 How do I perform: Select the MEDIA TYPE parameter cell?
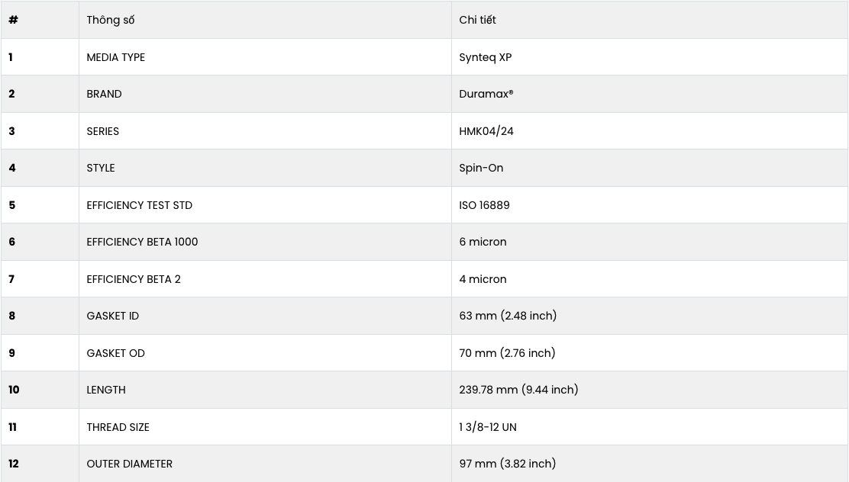(x=116, y=57)
